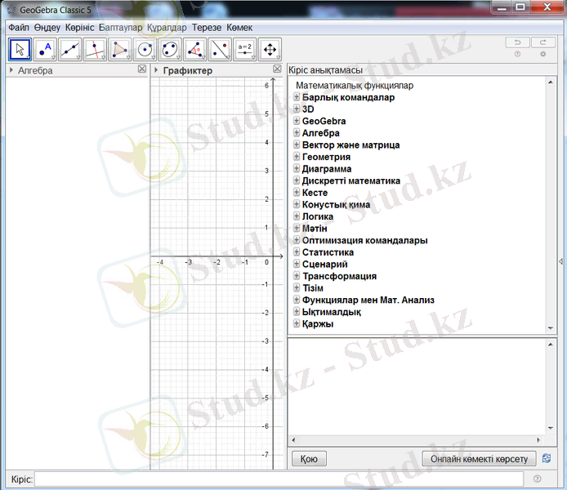The image size is (567, 490).
Task: Expand Дискретті математика category
Action: click(297, 180)
